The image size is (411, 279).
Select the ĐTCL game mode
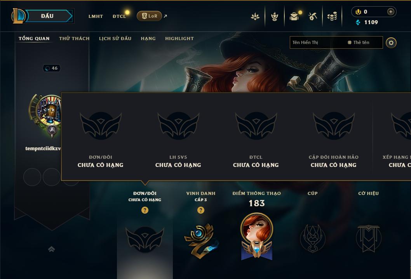tap(119, 16)
